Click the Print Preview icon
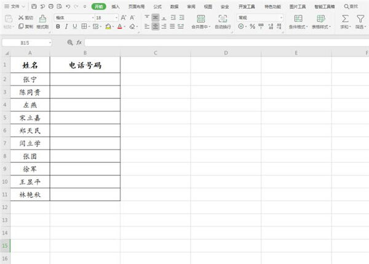 tap(59, 6)
